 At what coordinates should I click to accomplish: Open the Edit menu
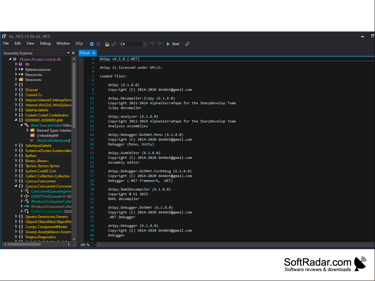click(18, 43)
